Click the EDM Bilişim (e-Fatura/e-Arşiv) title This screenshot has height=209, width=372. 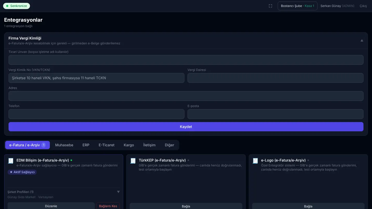click(43, 160)
